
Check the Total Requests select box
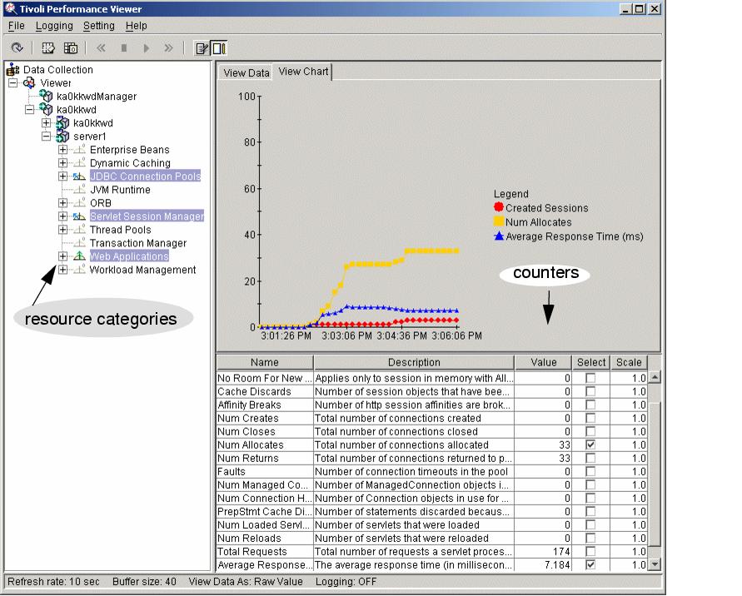pos(590,552)
